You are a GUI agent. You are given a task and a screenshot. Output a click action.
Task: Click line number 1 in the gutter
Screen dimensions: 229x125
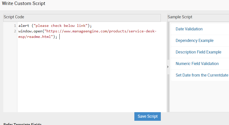point(15,26)
